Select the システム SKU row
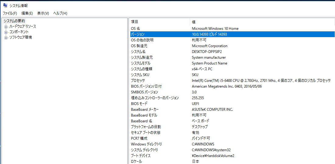This screenshot has width=335, height=164. click(x=232, y=75)
